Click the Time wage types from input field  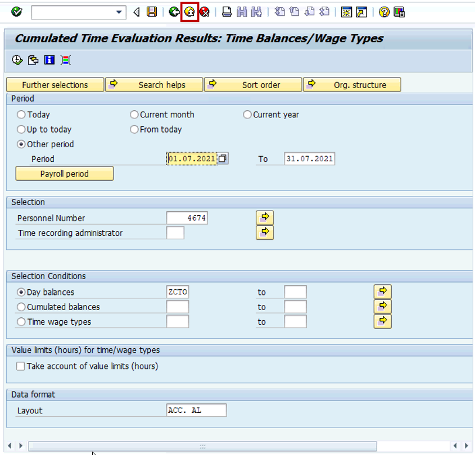coord(178,321)
